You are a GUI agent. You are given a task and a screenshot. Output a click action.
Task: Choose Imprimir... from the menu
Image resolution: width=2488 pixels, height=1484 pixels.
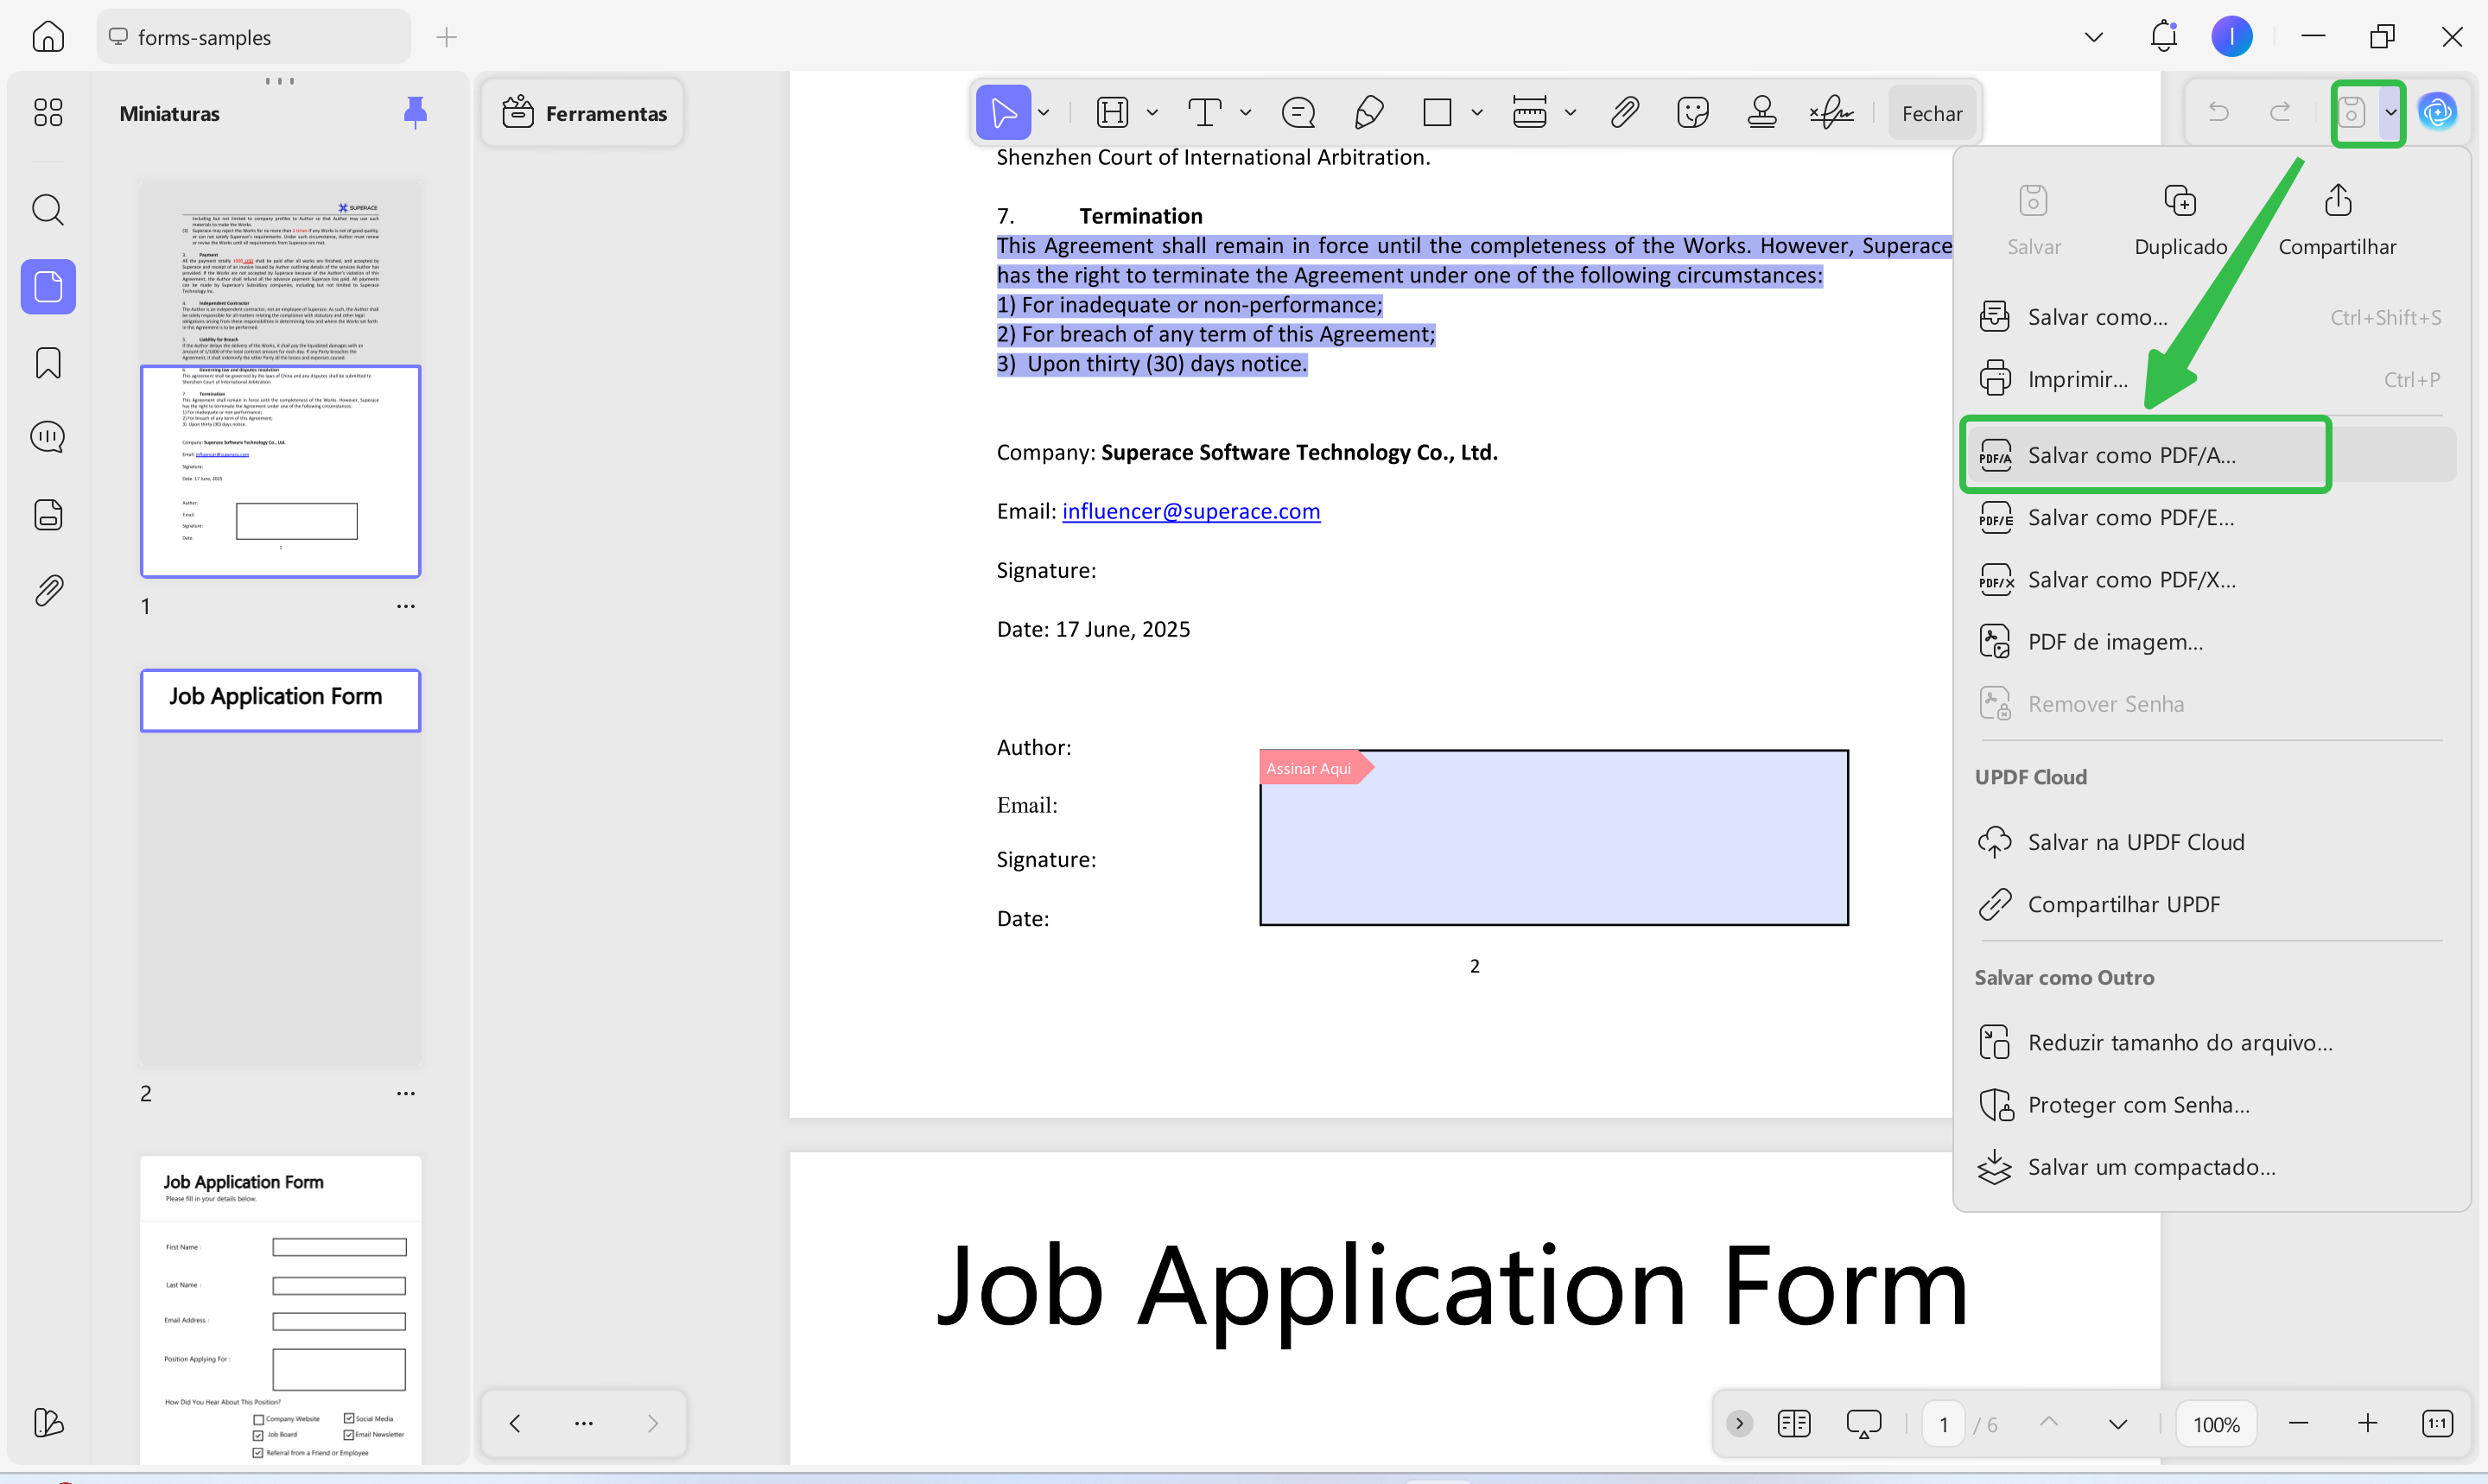[2210, 379]
